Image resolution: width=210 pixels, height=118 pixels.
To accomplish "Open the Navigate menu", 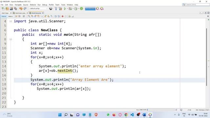I will (x=18, y=5).
